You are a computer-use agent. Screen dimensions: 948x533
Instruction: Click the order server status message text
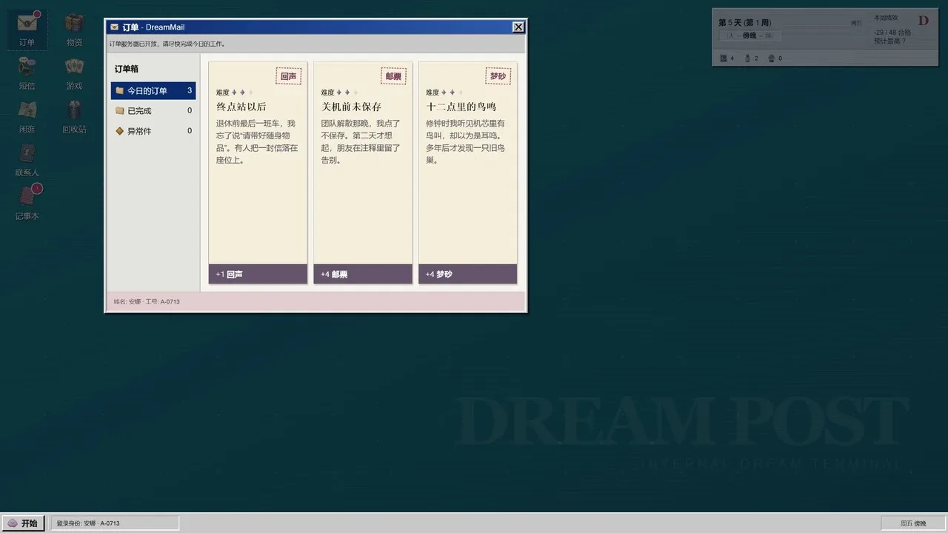point(167,44)
